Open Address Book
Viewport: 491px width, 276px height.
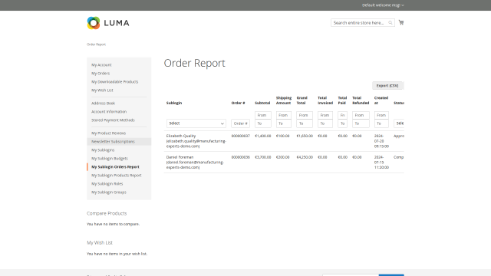pos(103,103)
